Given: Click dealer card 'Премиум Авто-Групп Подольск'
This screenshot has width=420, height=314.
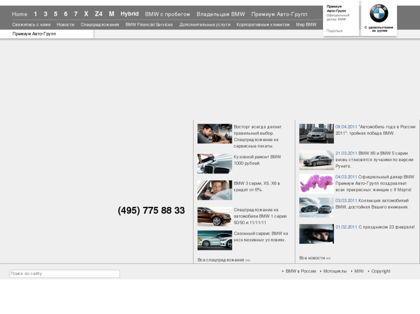Looking at the screenshot, I should [341, 18].
